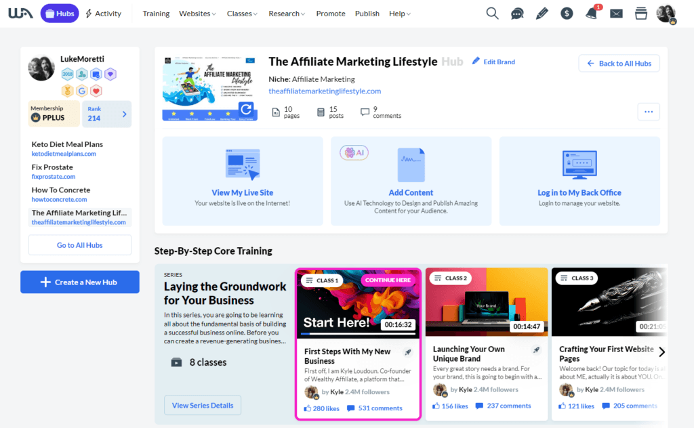This screenshot has width=694, height=428.
Task: Click the comments bubble icon near 9
Action: point(365,112)
